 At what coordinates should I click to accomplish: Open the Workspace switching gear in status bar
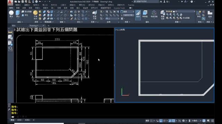click(x=183, y=121)
